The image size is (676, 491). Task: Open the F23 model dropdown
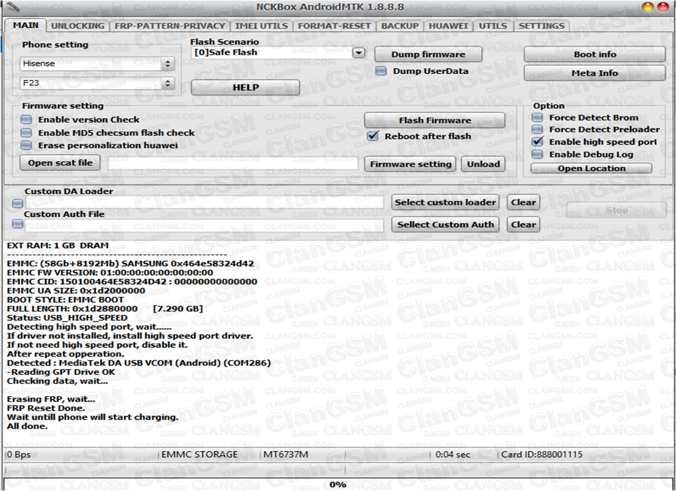[97, 83]
